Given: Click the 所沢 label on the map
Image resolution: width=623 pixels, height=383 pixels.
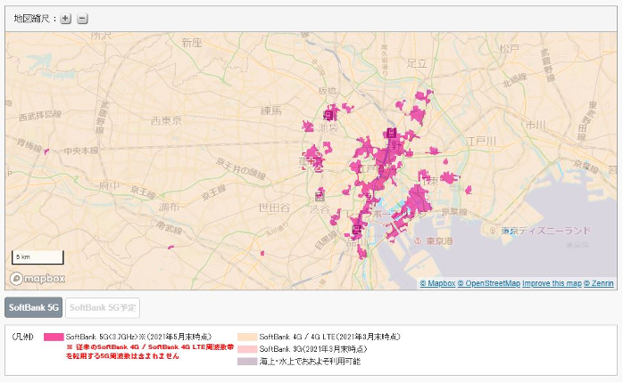Looking at the screenshot, I should pyautogui.click(x=101, y=37).
